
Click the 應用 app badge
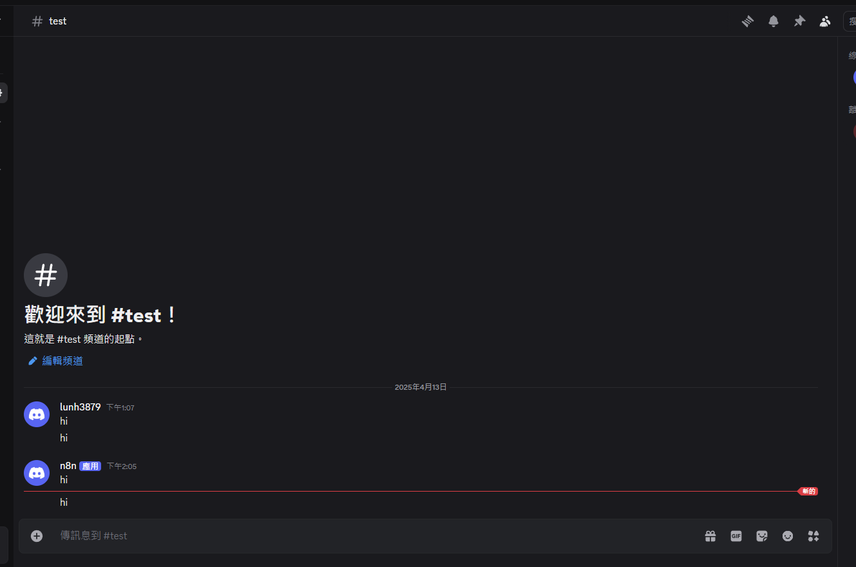click(90, 466)
